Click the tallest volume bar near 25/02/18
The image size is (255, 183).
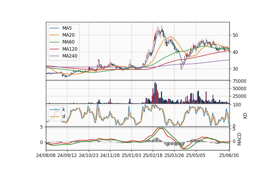[x=155, y=93]
